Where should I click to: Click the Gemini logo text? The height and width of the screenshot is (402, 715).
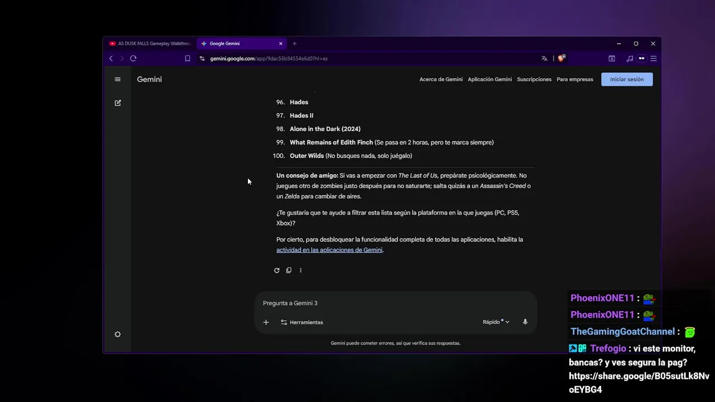pyautogui.click(x=149, y=79)
